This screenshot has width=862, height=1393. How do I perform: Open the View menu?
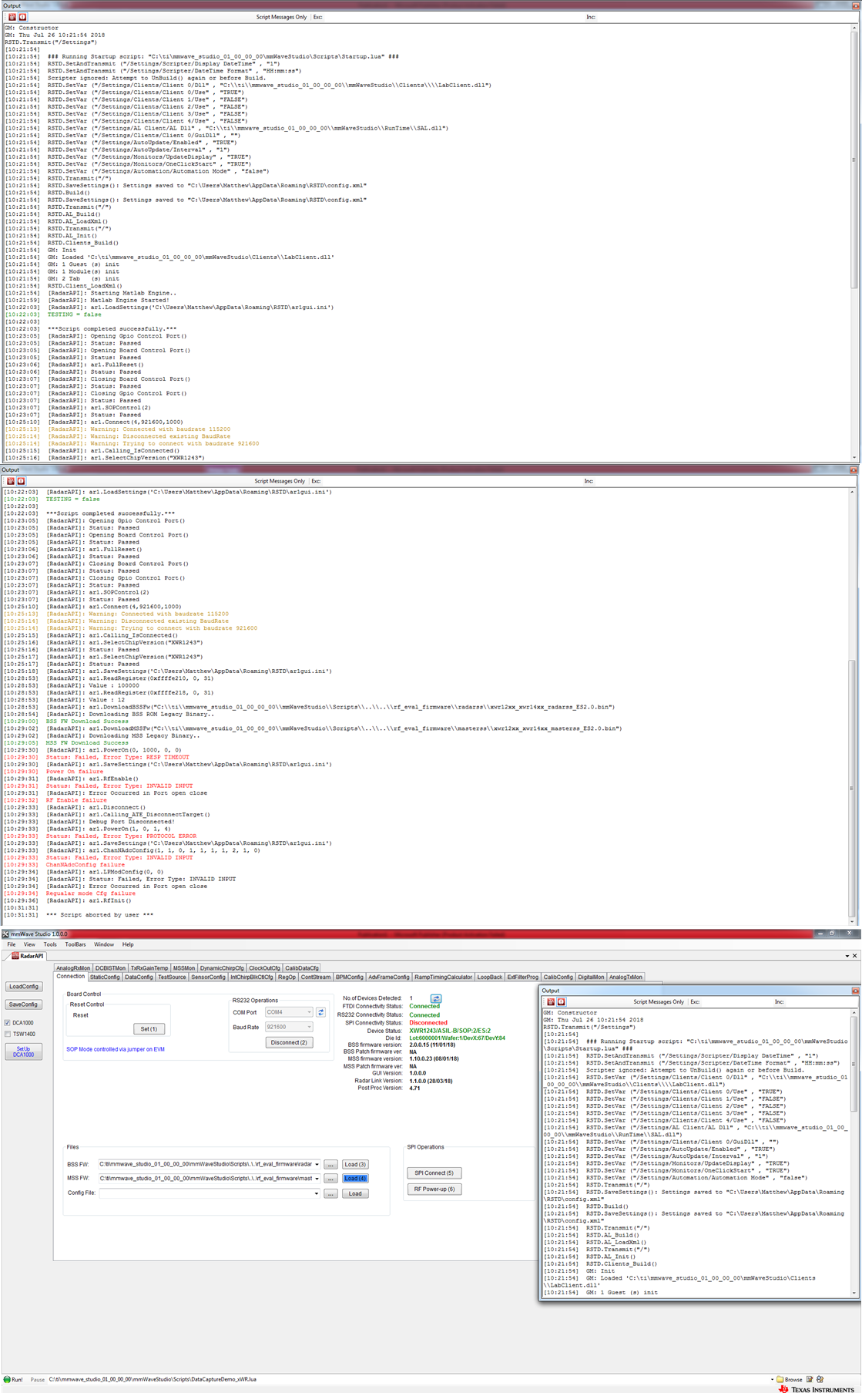[29, 944]
